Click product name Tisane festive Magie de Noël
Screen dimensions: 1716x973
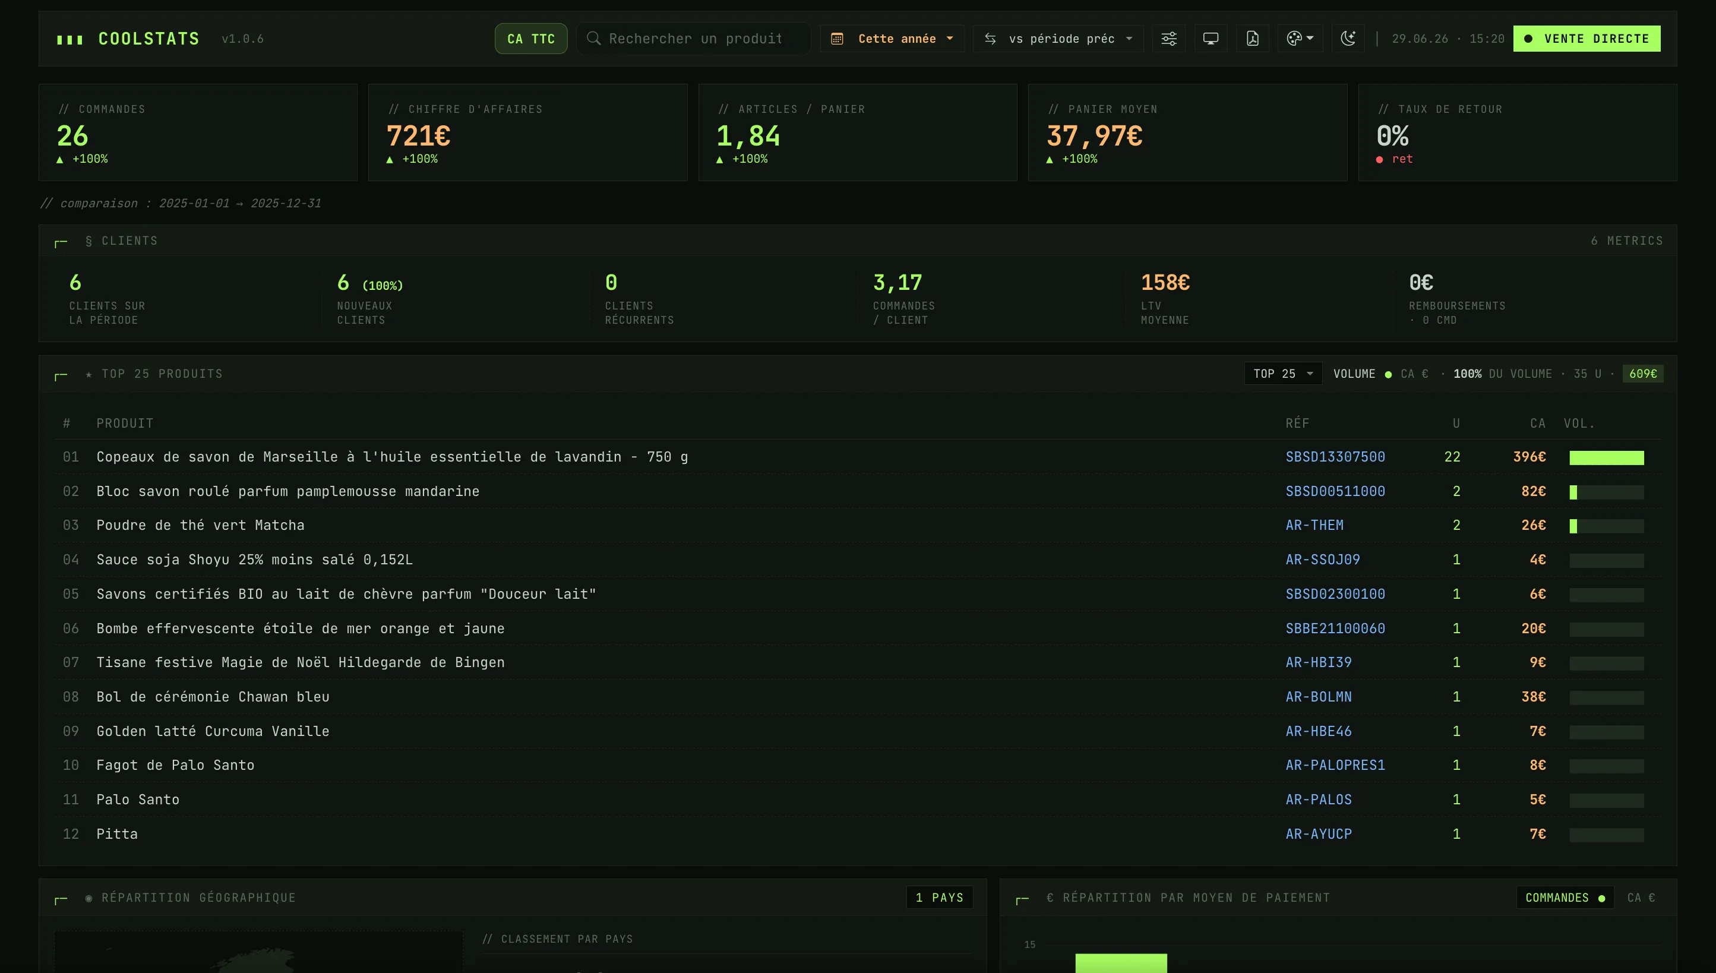[x=300, y=662]
